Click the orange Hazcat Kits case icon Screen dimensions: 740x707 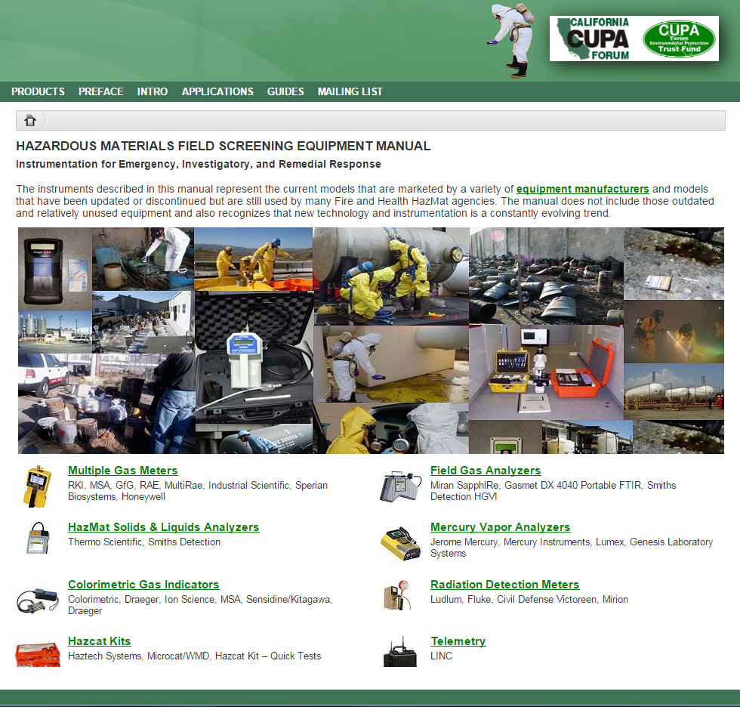point(38,654)
